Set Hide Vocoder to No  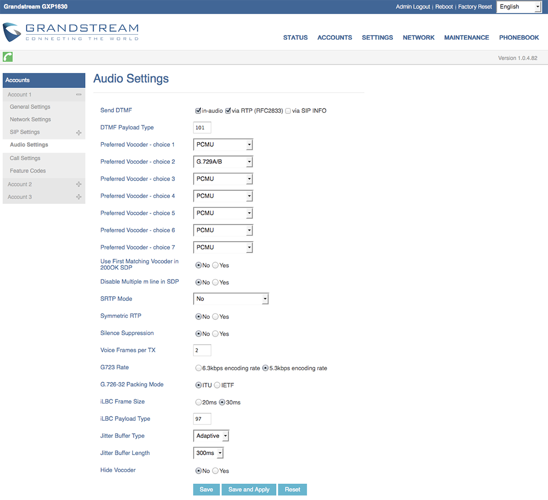pos(198,471)
